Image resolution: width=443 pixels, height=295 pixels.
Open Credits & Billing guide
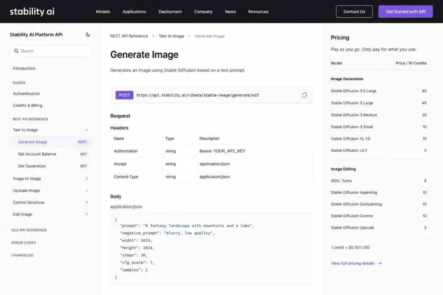[27, 105]
